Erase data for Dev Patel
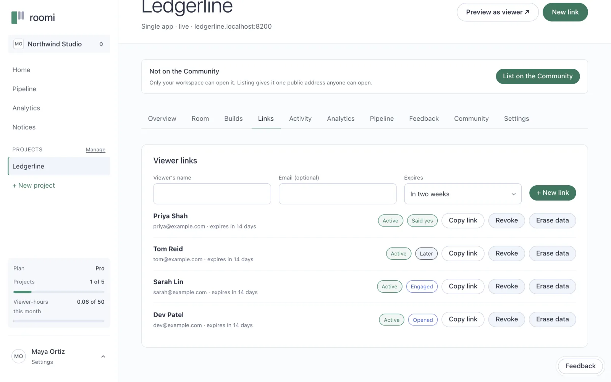The image size is (611, 382). [x=552, y=319]
